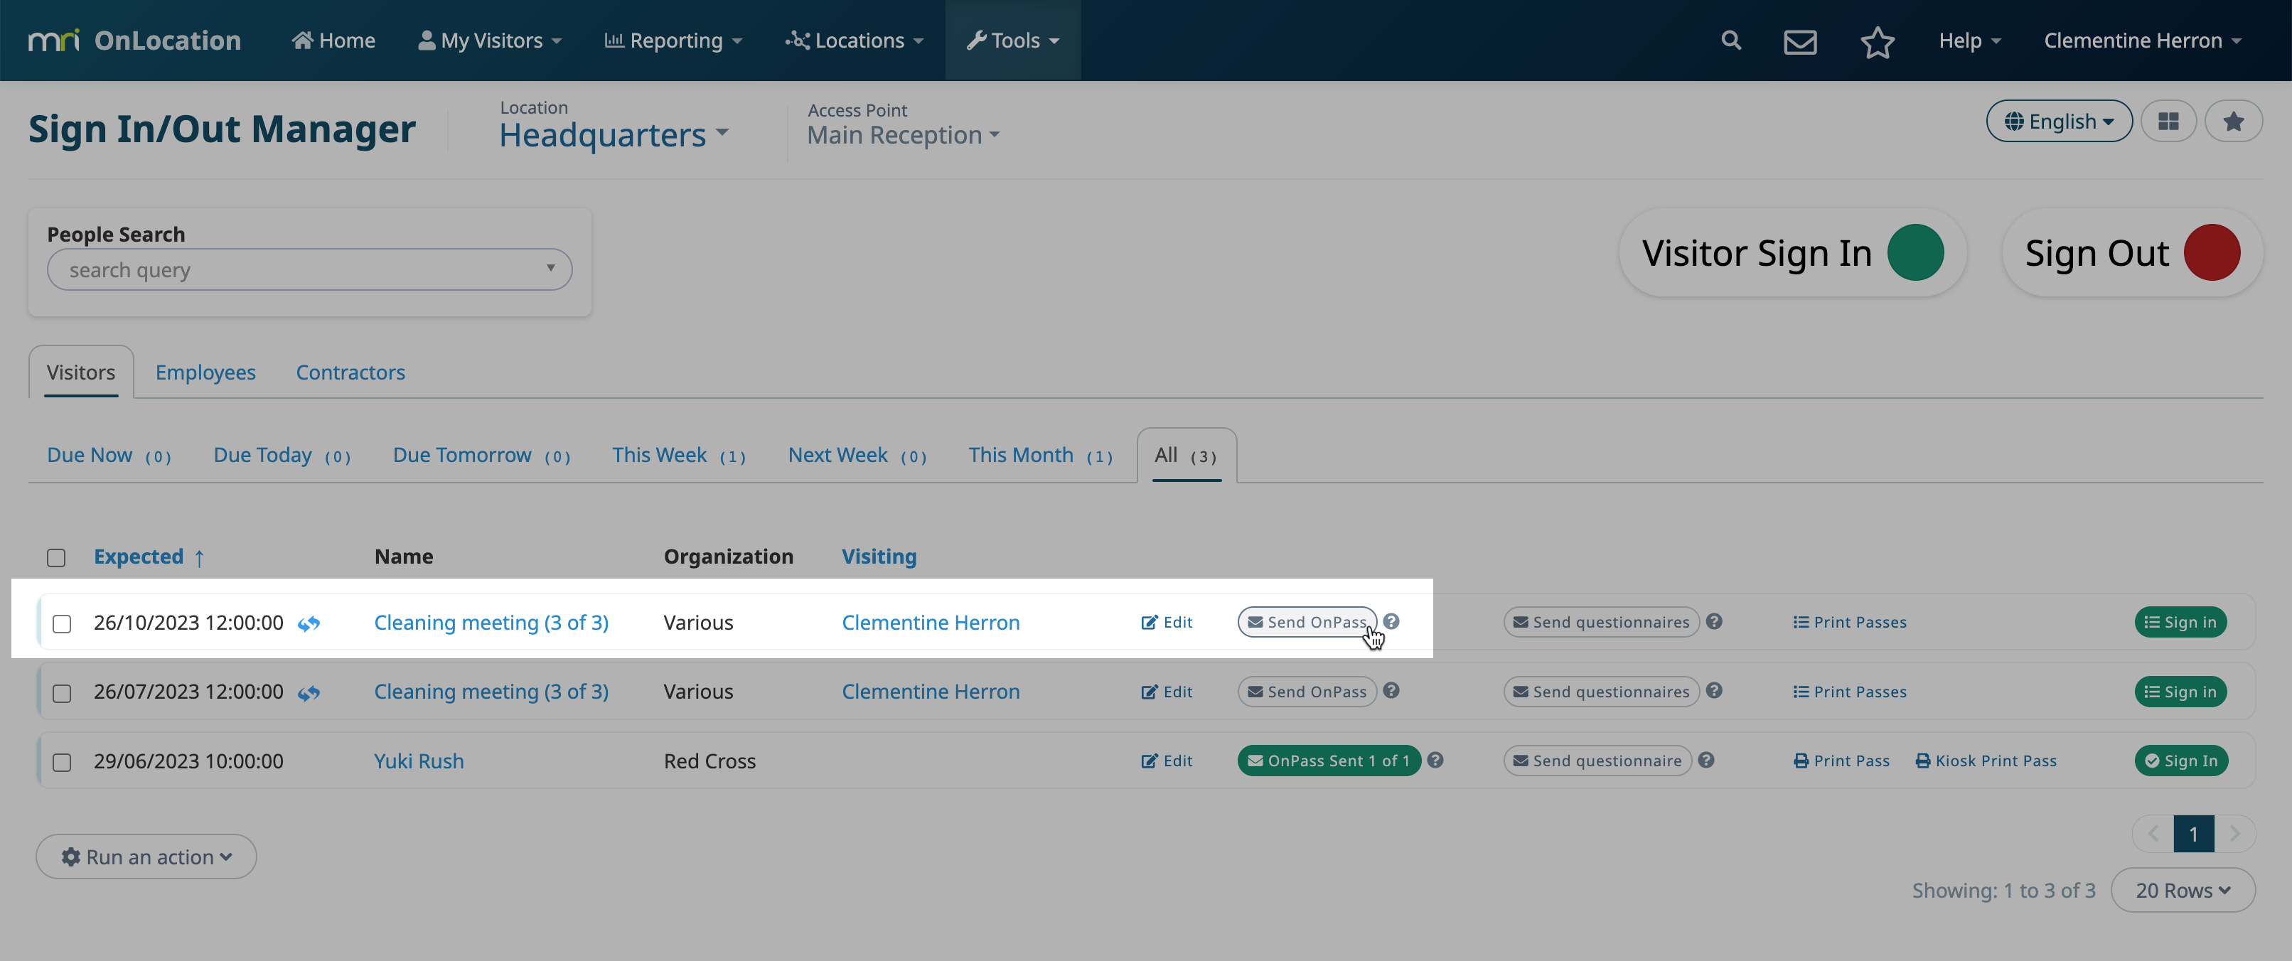Click Edit on Yuki Rush row

tap(1167, 761)
